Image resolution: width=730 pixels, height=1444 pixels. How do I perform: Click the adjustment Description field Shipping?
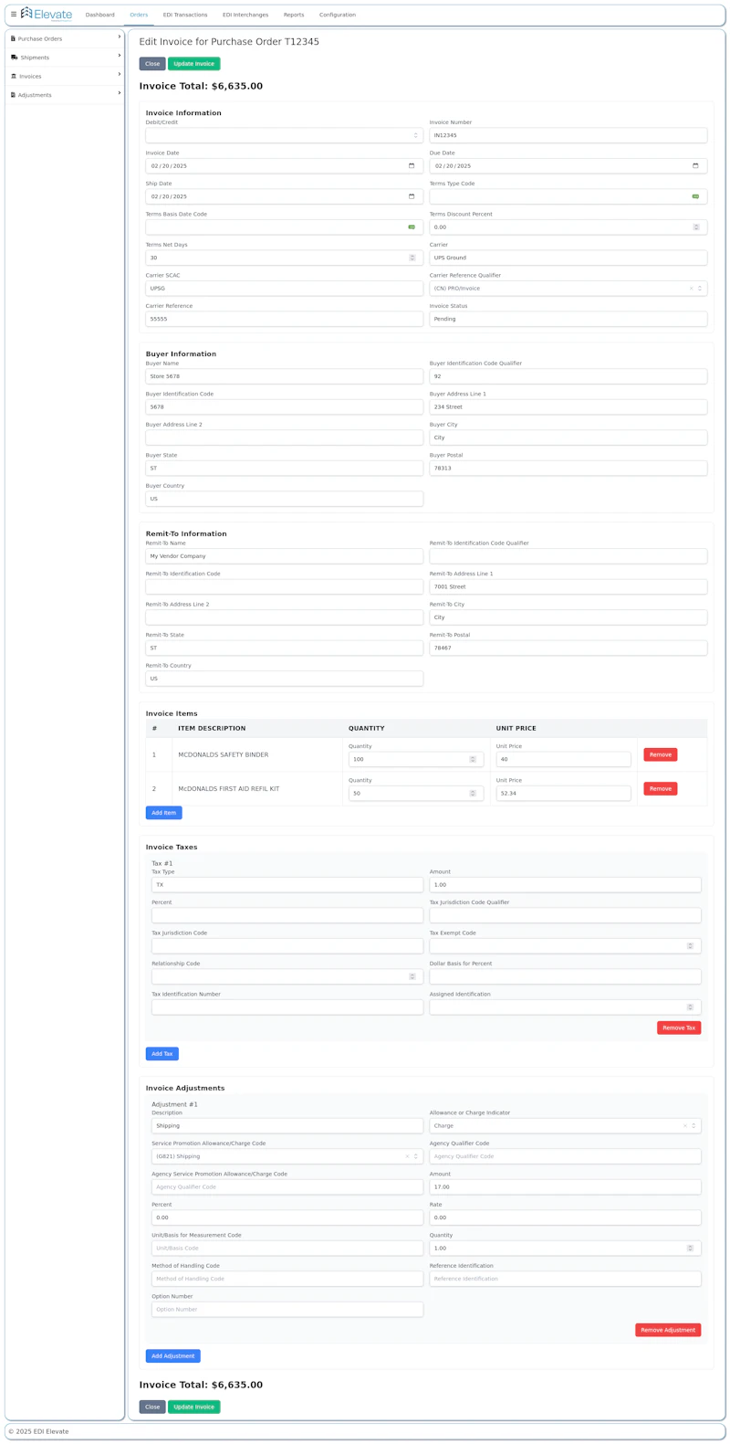(287, 1126)
